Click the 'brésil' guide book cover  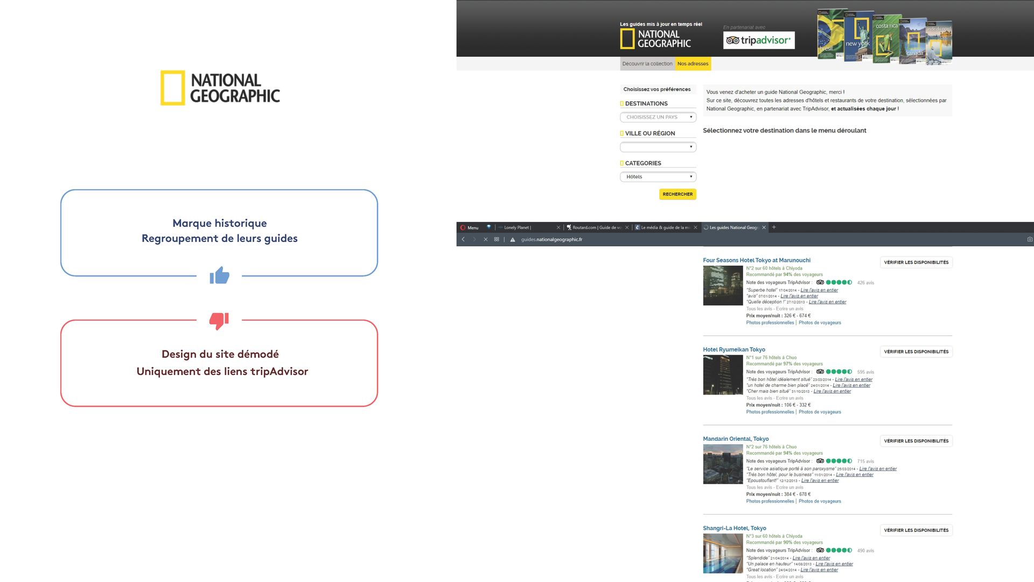pyautogui.click(x=830, y=33)
